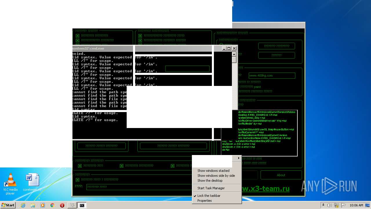Grab the cmd.exe vertical scroll thumb

pyautogui.click(x=234, y=60)
